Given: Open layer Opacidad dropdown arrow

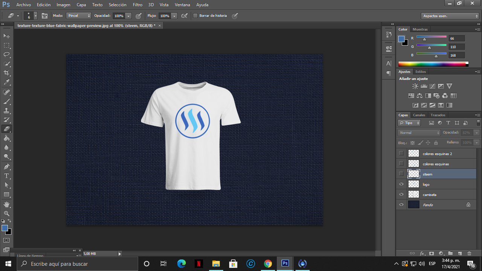Looking at the screenshot, I should [476, 132].
